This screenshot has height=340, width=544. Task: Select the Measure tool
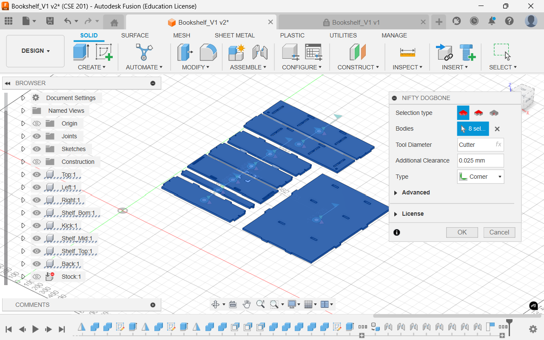click(407, 52)
